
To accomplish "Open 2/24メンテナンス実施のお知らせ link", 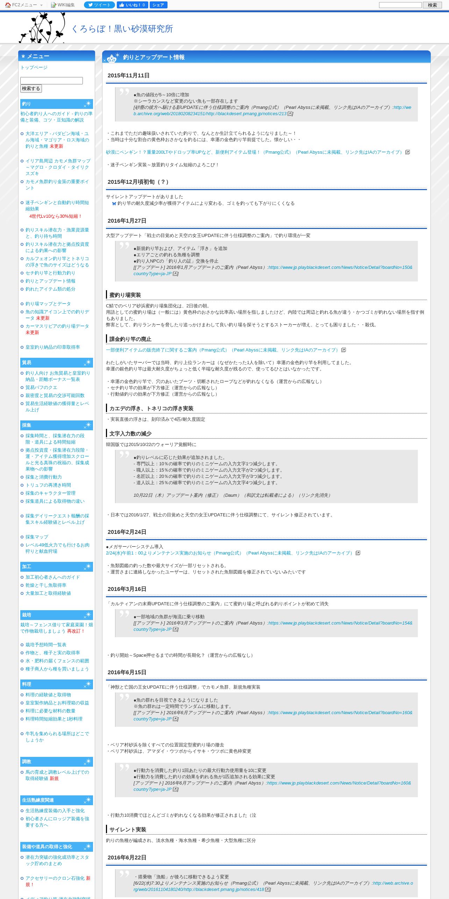I will [x=230, y=553].
